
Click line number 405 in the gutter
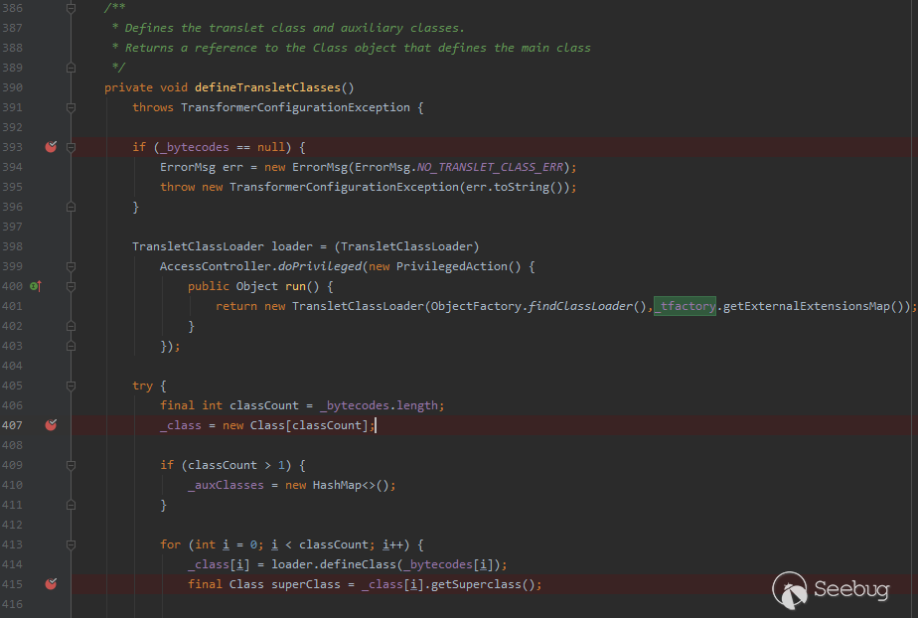[12, 385]
